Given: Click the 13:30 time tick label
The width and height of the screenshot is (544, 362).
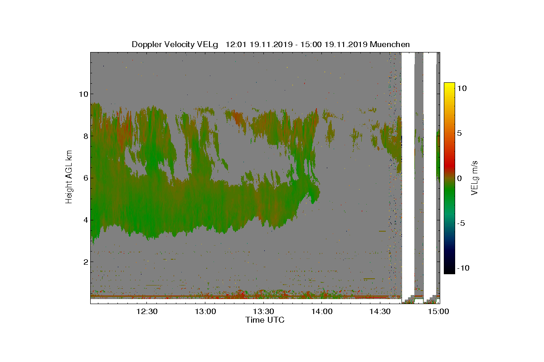Looking at the screenshot, I should click(263, 311).
